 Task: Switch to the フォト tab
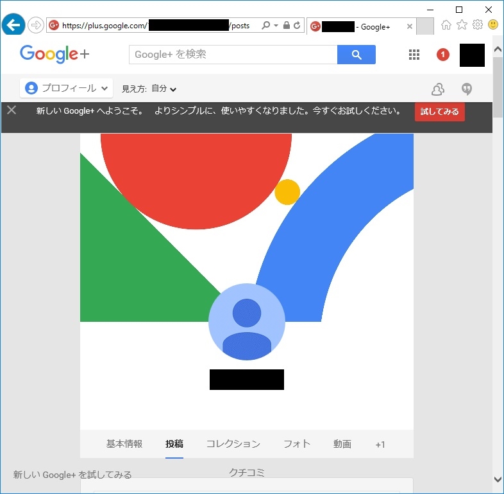[x=297, y=444]
